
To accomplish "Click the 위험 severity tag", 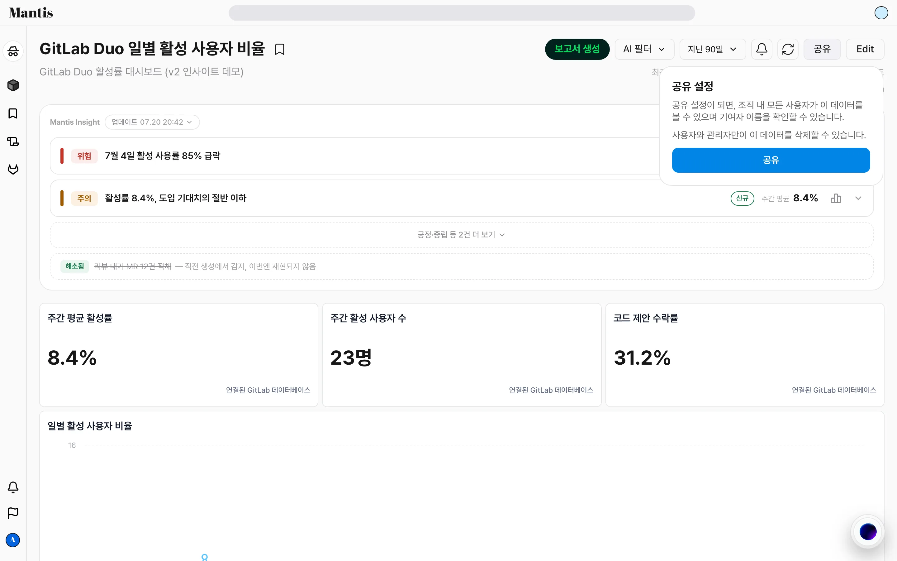I will pos(84,156).
